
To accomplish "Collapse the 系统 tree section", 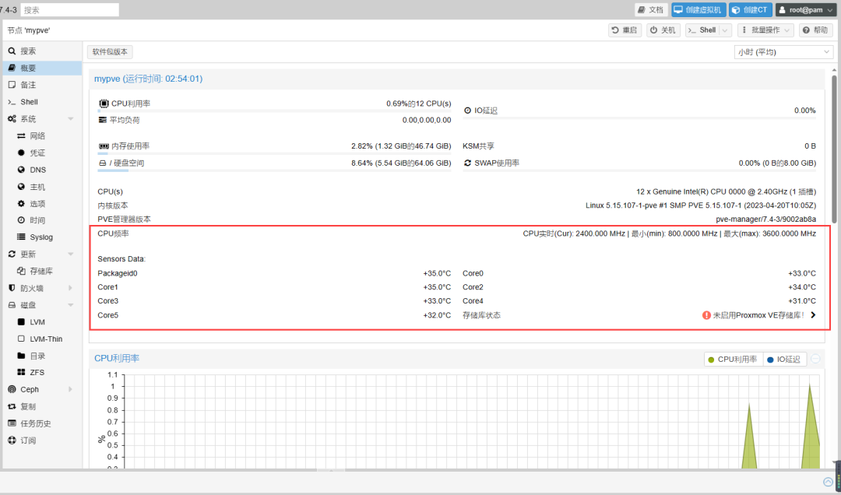I will [x=71, y=119].
